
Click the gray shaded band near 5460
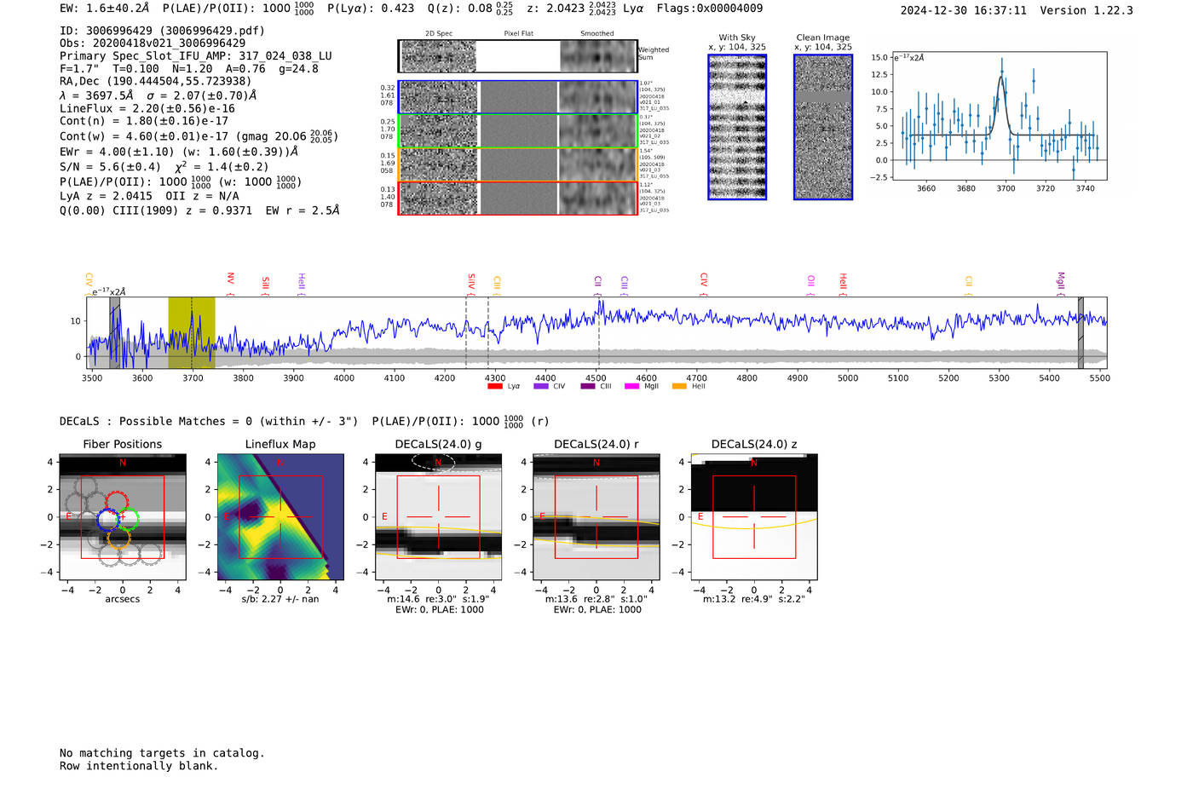point(1081,332)
